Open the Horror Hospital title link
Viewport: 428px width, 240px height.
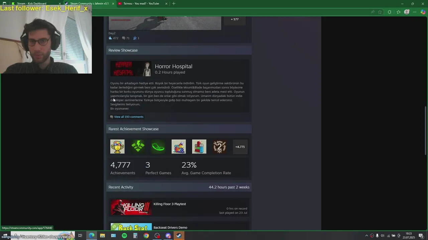click(174, 66)
